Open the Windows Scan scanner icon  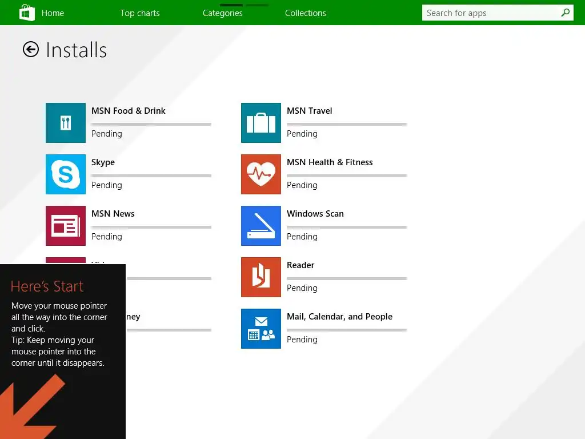click(261, 226)
